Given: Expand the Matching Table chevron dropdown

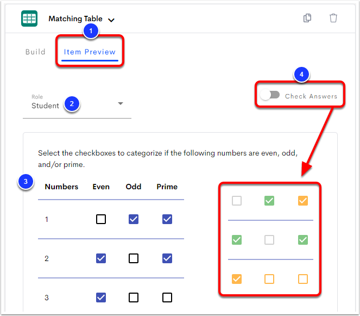Looking at the screenshot, I should pyautogui.click(x=111, y=20).
